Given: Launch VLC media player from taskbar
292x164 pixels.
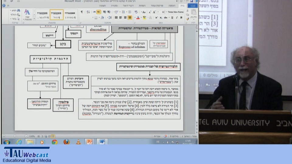Looking at the screenshot, I should pyautogui.click(x=78, y=142).
